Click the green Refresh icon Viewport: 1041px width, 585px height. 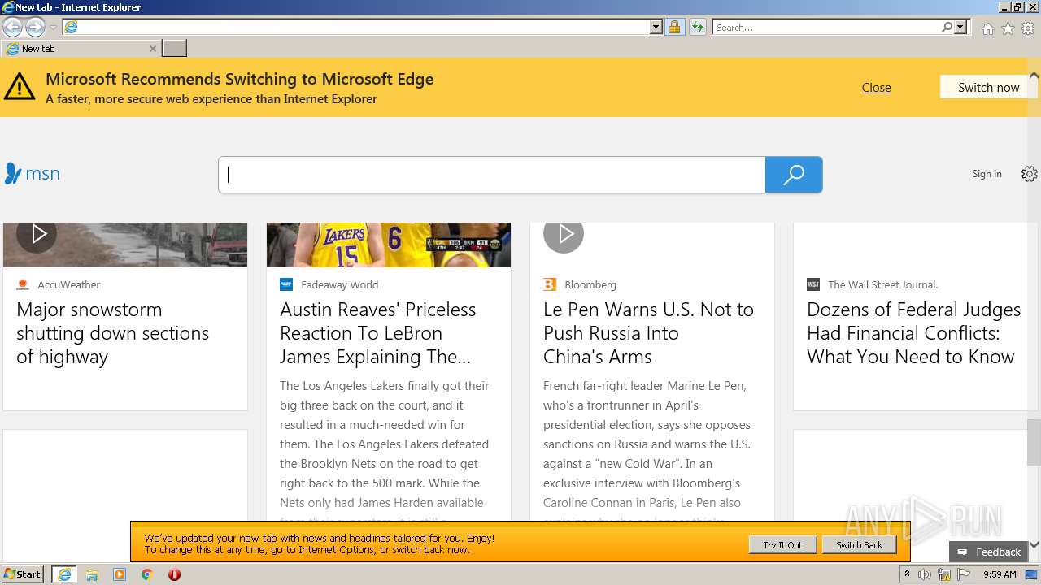697,27
